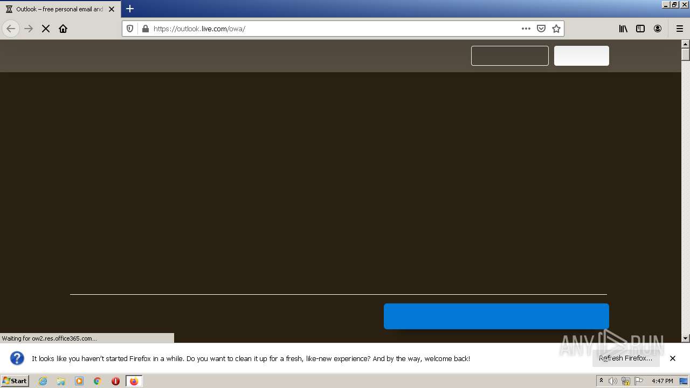Launch Internet Explorer from taskbar
Viewport: 690px width, 388px height.
click(x=43, y=381)
